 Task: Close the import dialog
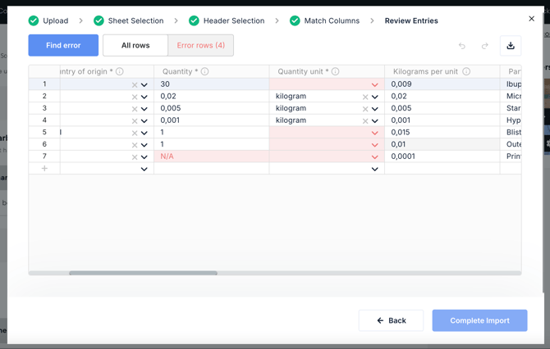click(531, 19)
